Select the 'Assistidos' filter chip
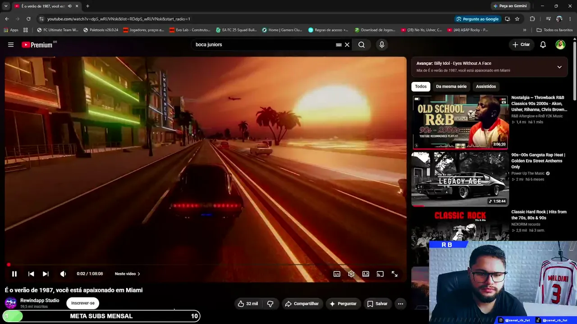Viewport: 577px width, 324px height. click(486, 86)
